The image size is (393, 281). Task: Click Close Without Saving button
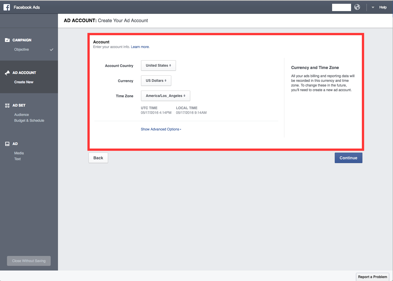pos(29,261)
